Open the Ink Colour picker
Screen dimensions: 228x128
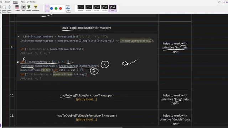coord(68,9)
